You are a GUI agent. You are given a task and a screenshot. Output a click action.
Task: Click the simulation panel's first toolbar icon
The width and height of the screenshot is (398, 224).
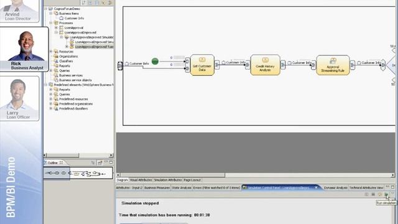(x=366, y=195)
